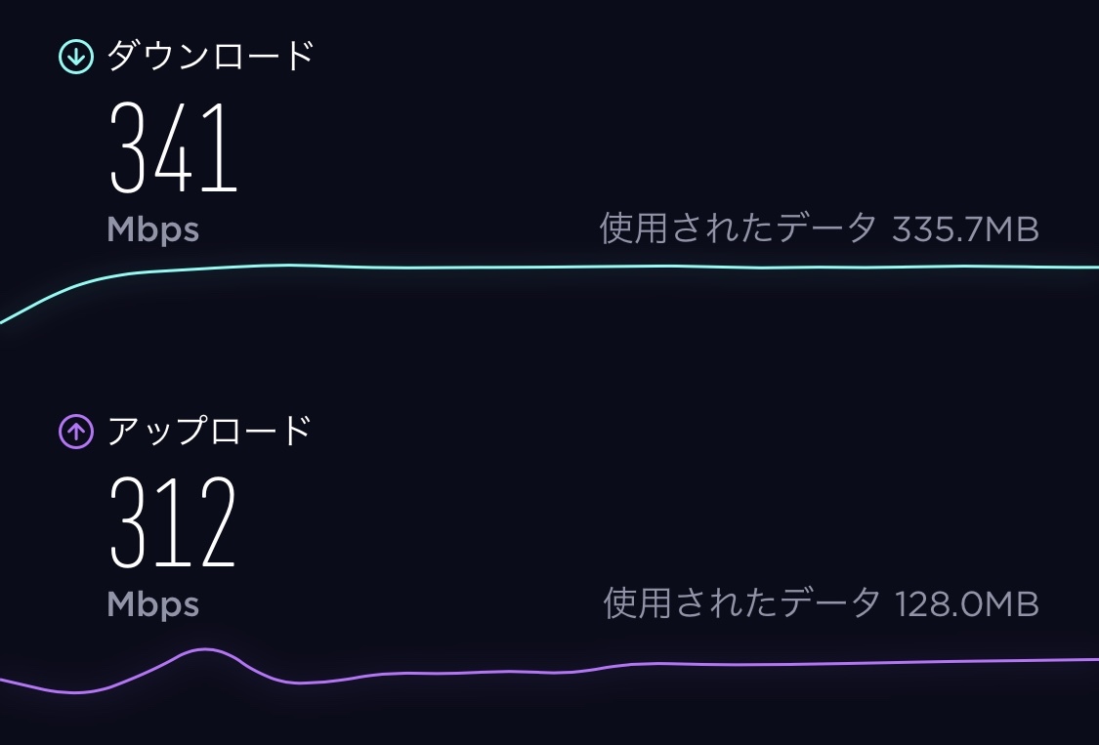Click the 使用されたデータ label in upload section
This screenshot has width=1099, height=745.
[x=741, y=603]
